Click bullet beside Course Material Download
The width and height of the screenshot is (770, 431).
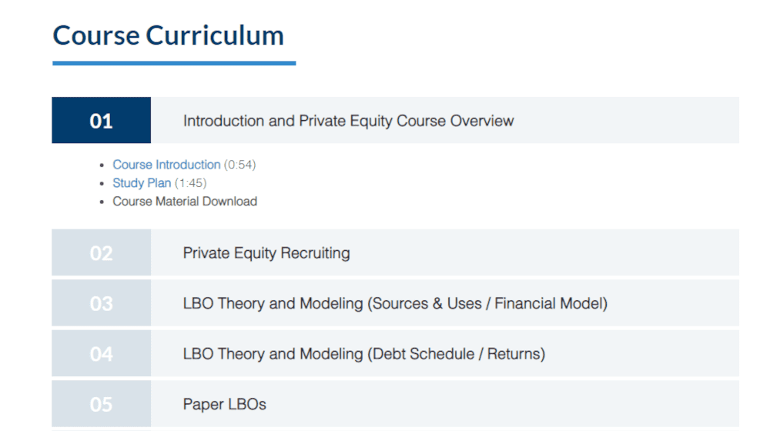[x=102, y=202]
